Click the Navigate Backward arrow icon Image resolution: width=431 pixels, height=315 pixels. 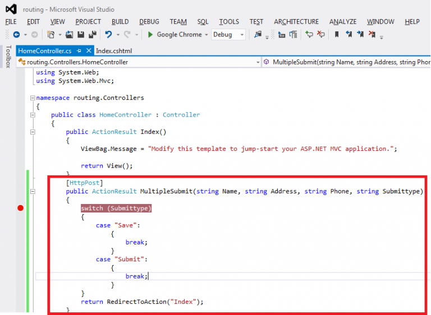pyautogui.click(x=16, y=35)
